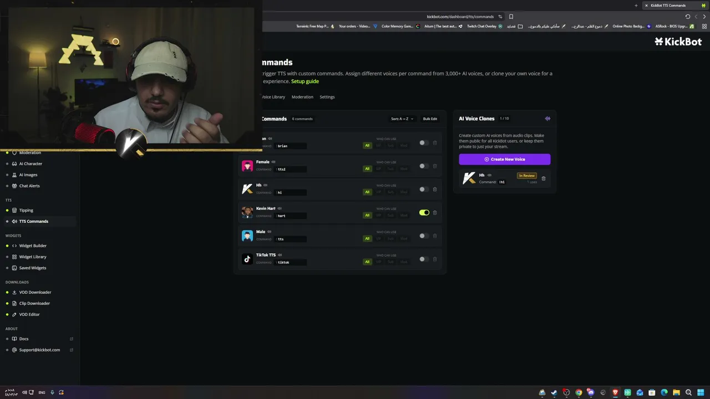
Task: Switch to the Settings tab
Action: pos(327,97)
